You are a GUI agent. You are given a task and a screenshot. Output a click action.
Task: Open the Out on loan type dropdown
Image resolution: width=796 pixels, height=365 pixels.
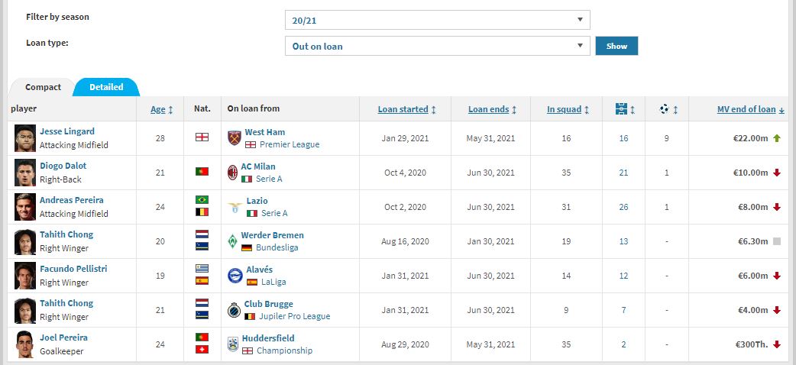[x=437, y=46]
